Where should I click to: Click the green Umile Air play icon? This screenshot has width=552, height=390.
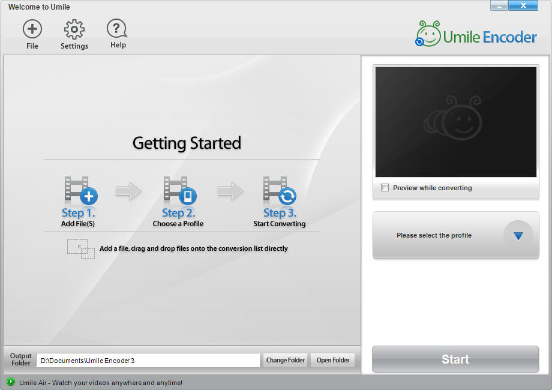click(11, 382)
